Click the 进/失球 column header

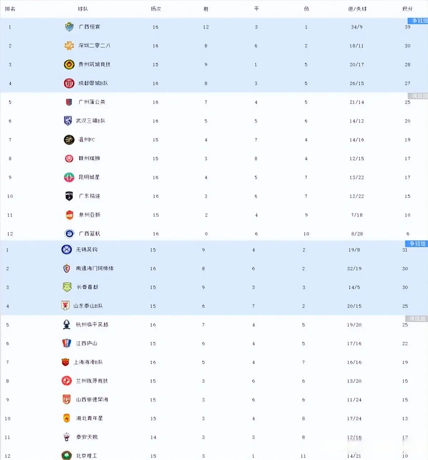(357, 9)
